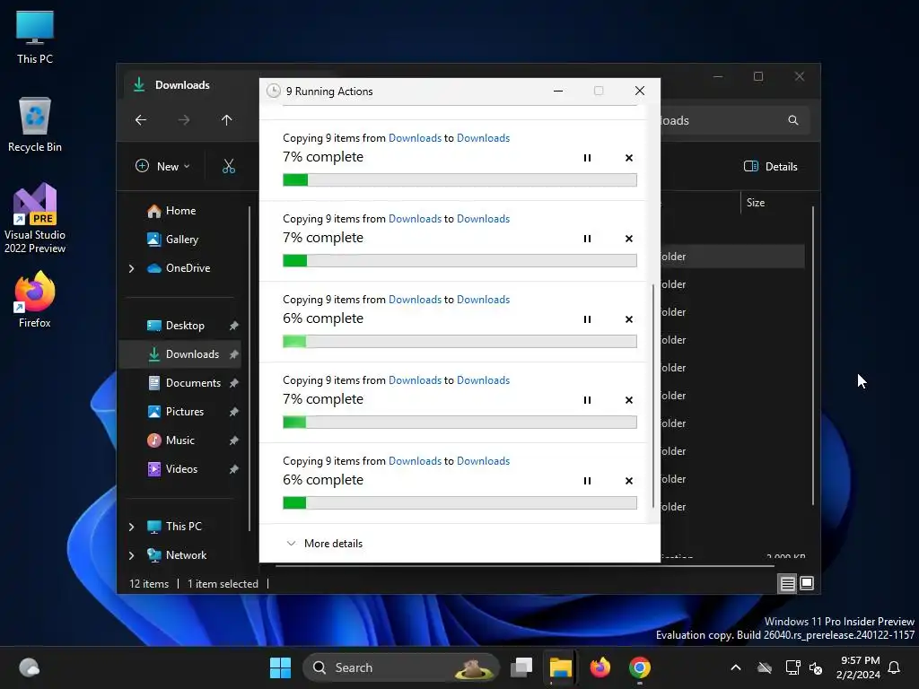Click destination Downloads link in fourth copy row

point(483,380)
